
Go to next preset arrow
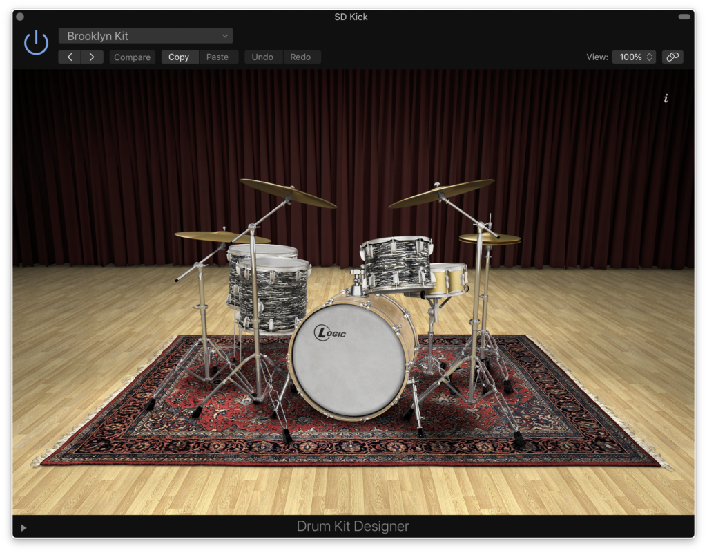click(92, 57)
